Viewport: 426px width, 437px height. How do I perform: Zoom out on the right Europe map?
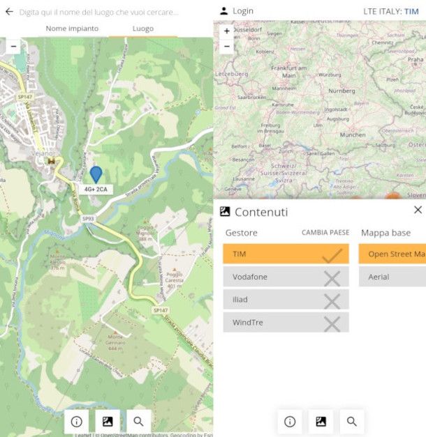[x=227, y=46]
